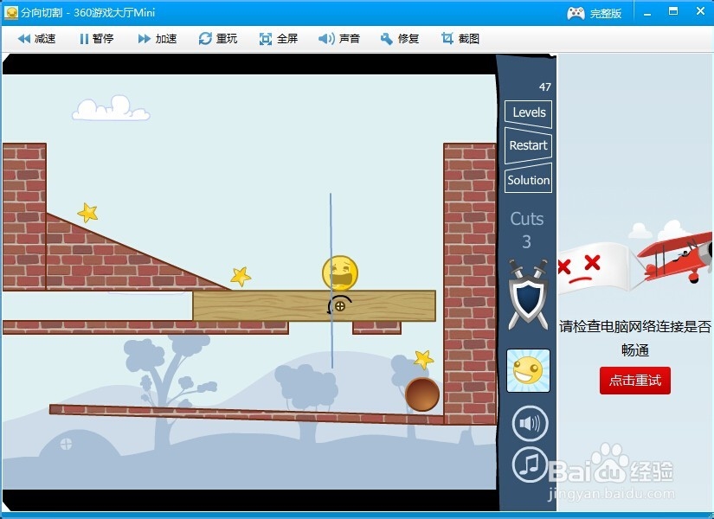Click the brown ball near the wall
This screenshot has width=714, height=519.
point(422,394)
